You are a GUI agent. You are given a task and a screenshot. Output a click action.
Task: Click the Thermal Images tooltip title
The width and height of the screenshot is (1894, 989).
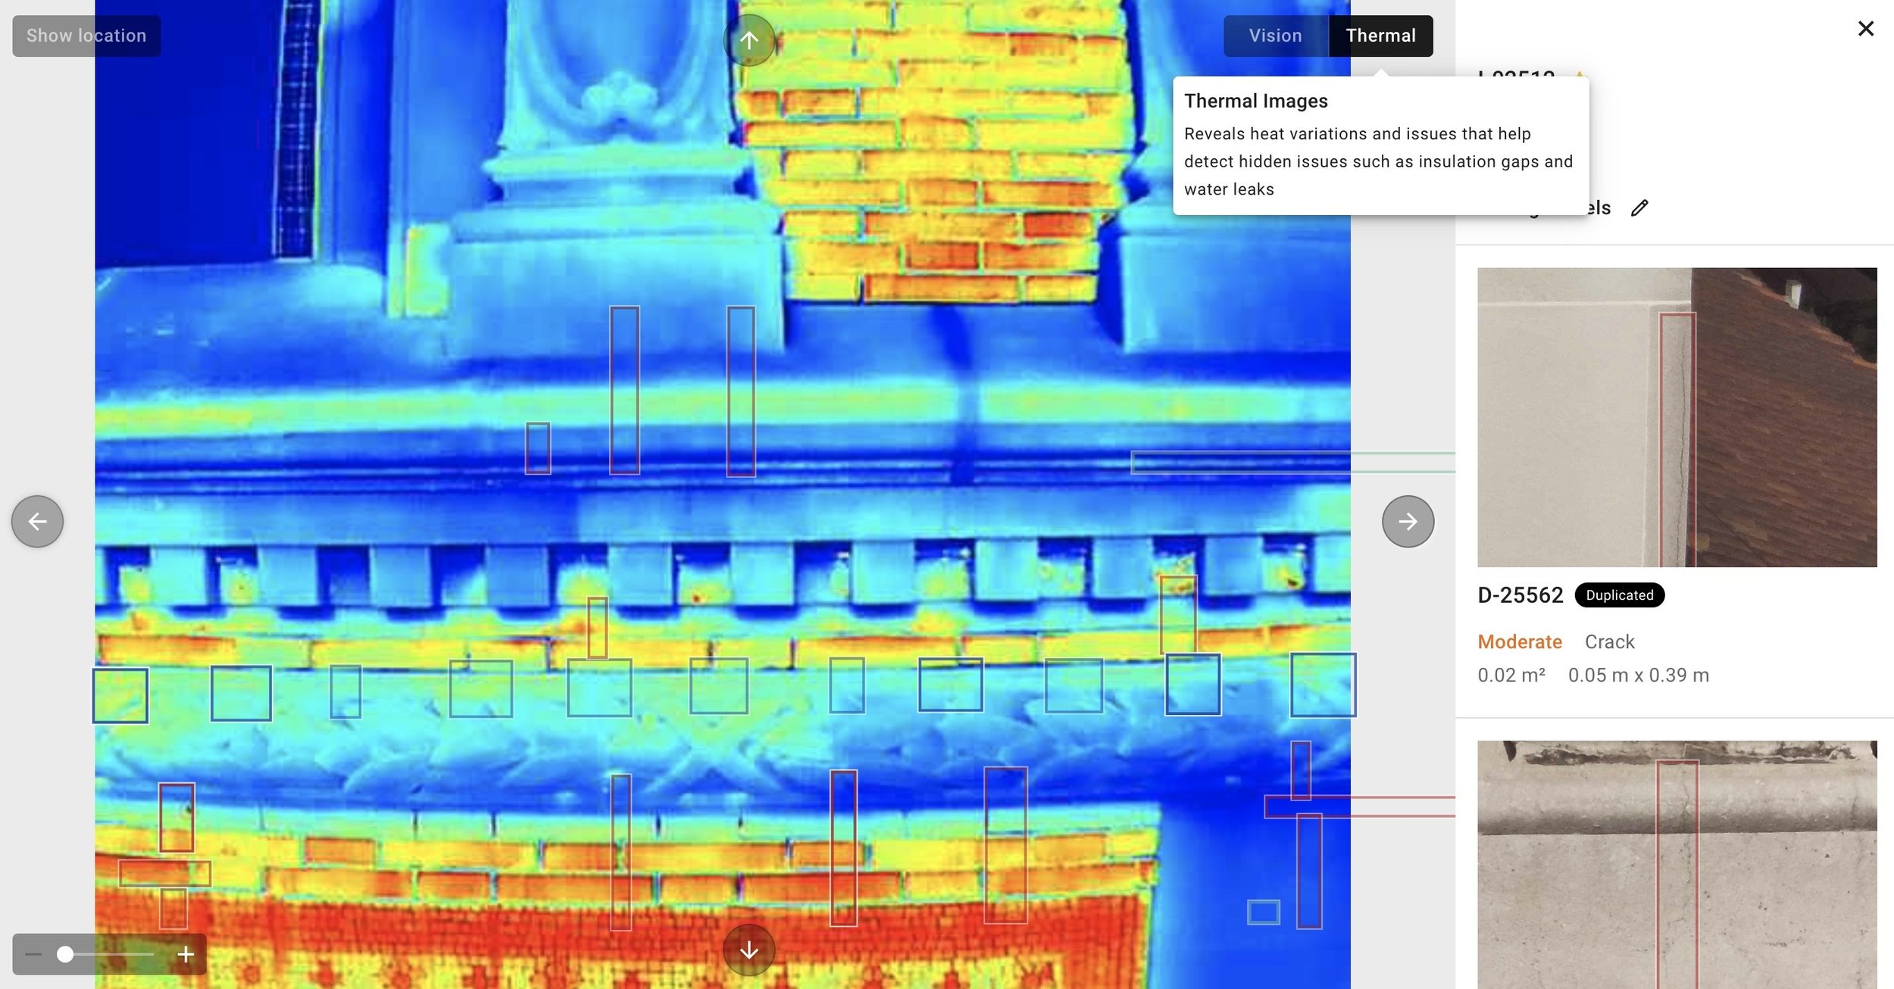click(x=1256, y=101)
